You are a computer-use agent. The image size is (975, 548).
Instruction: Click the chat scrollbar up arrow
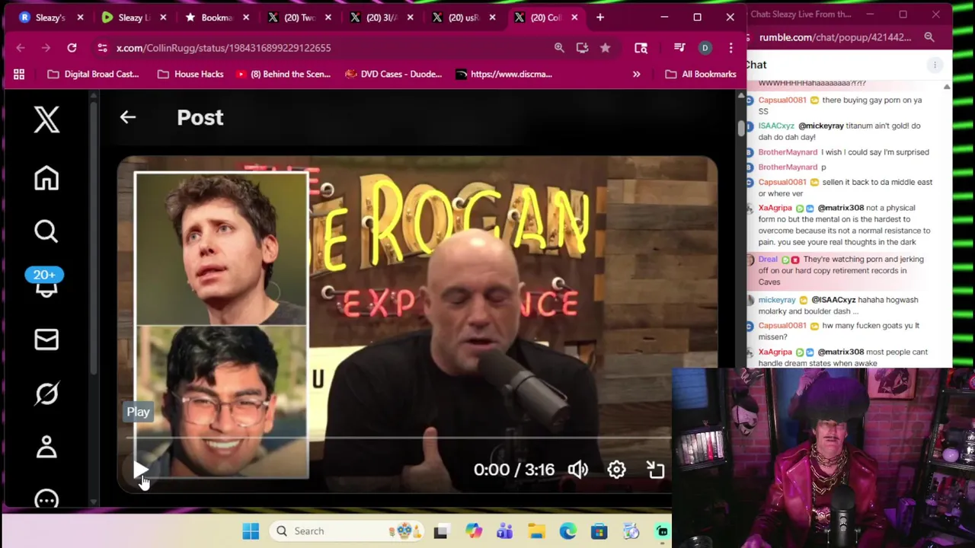[x=947, y=87]
